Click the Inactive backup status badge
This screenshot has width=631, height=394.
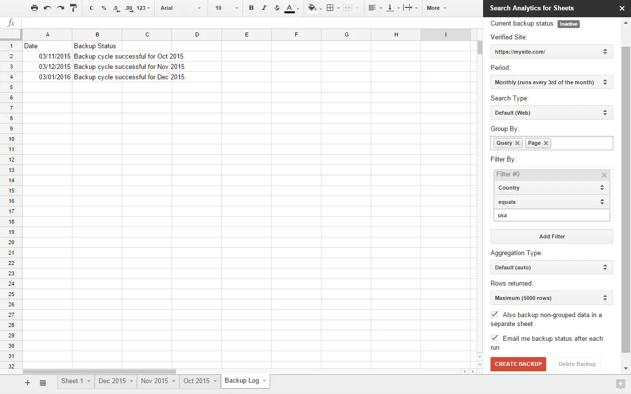pos(568,24)
